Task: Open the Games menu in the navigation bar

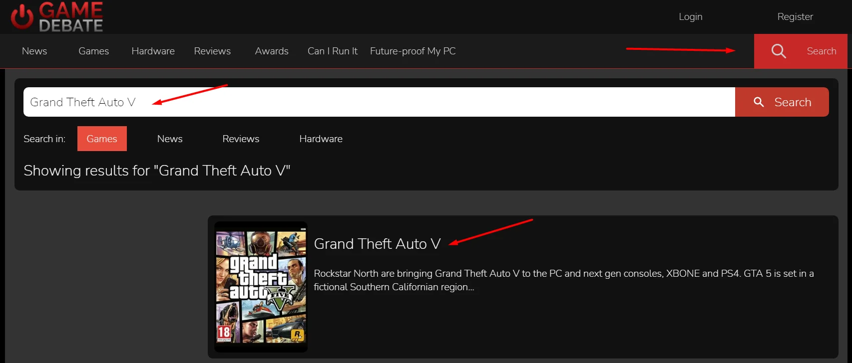Action: [x=93, y=51]
